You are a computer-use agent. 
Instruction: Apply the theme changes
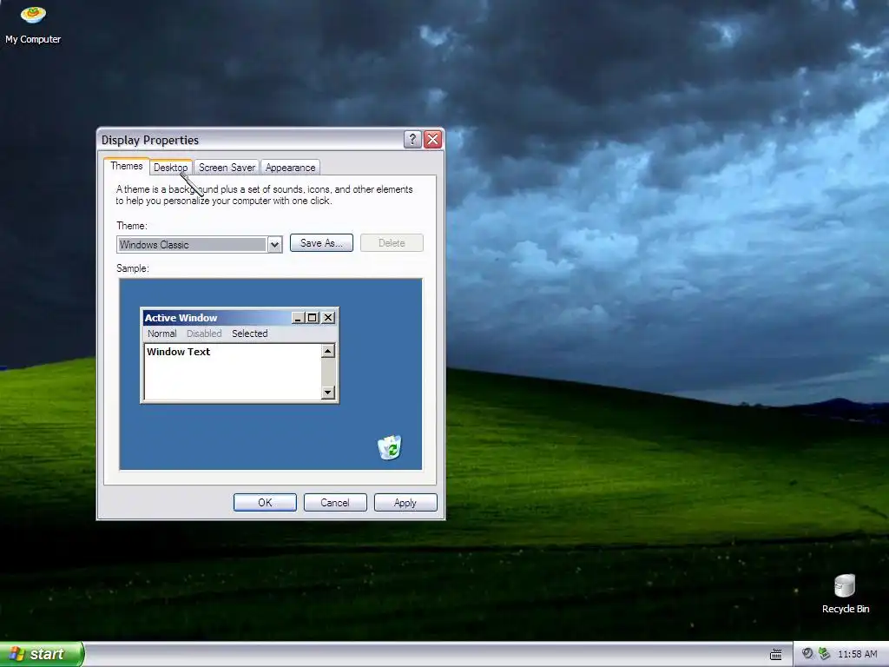[405, 503]
